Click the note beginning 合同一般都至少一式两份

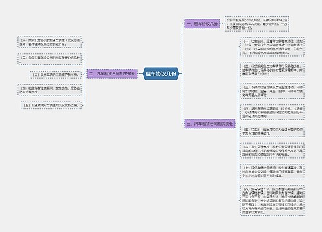pos(257,24)
